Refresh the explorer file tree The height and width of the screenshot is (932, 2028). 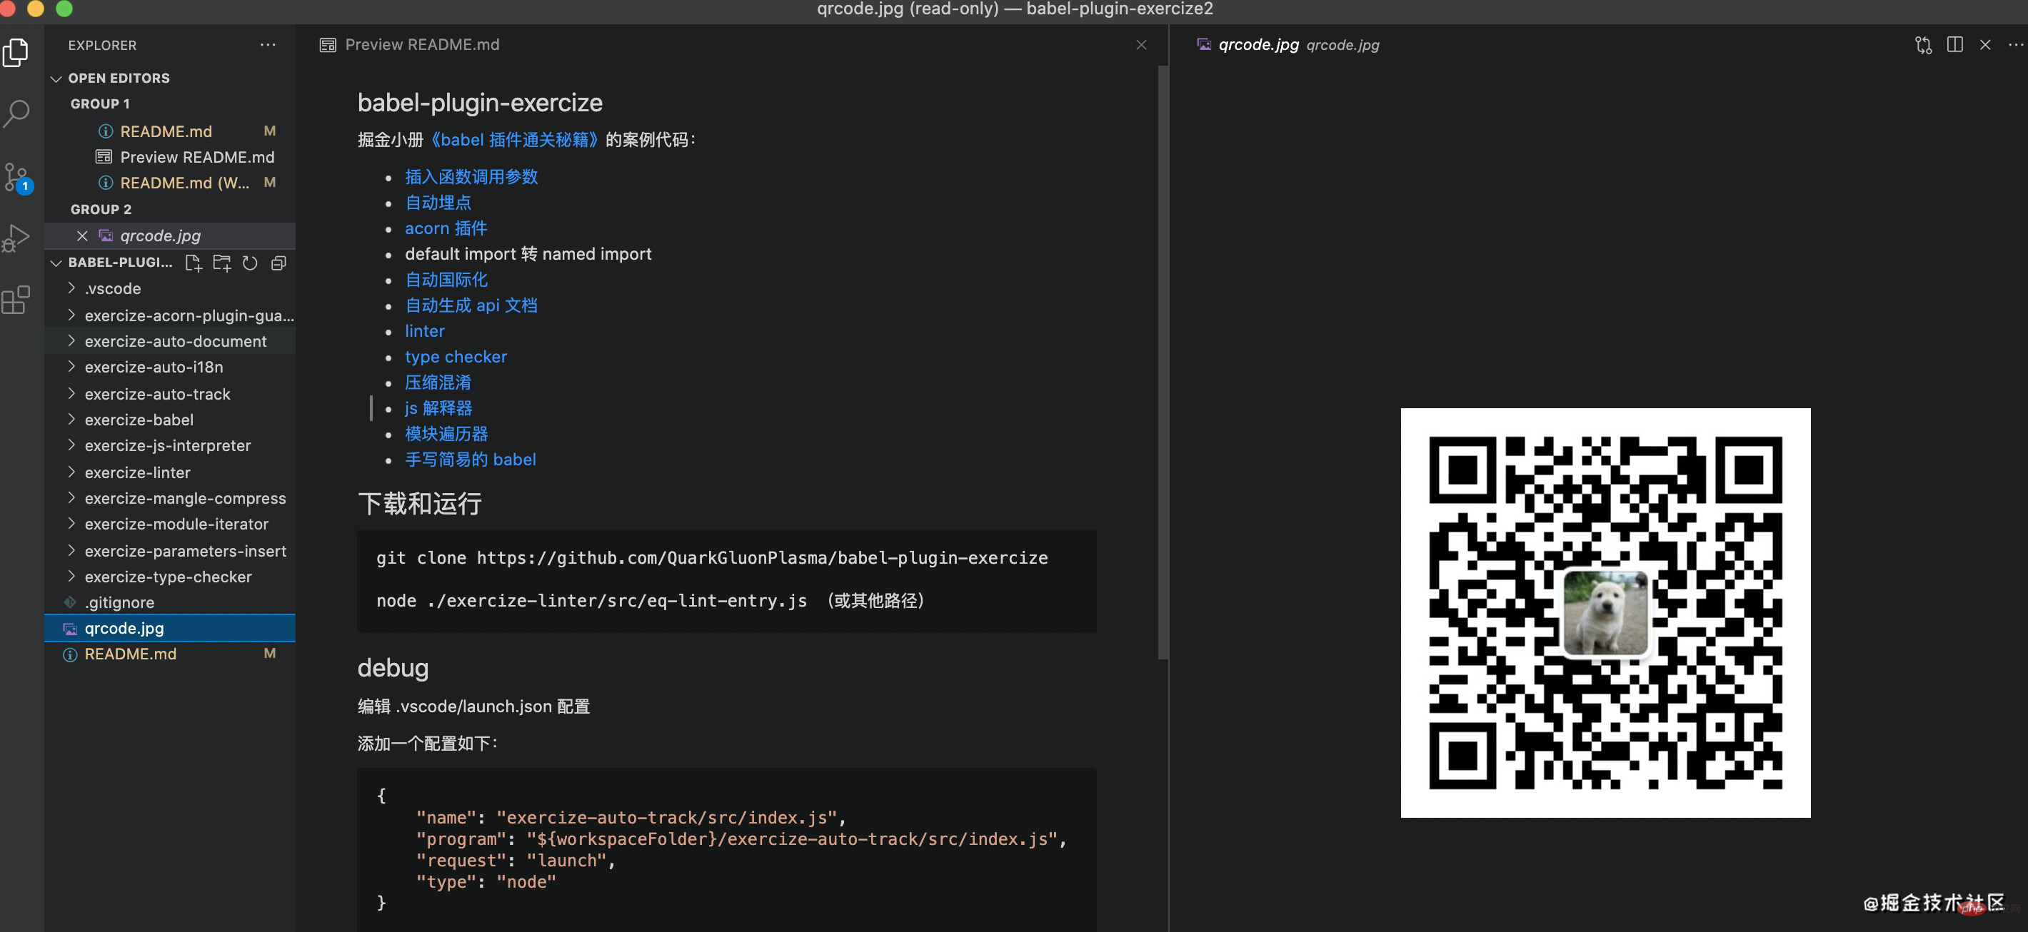click(x=251, y=263)
